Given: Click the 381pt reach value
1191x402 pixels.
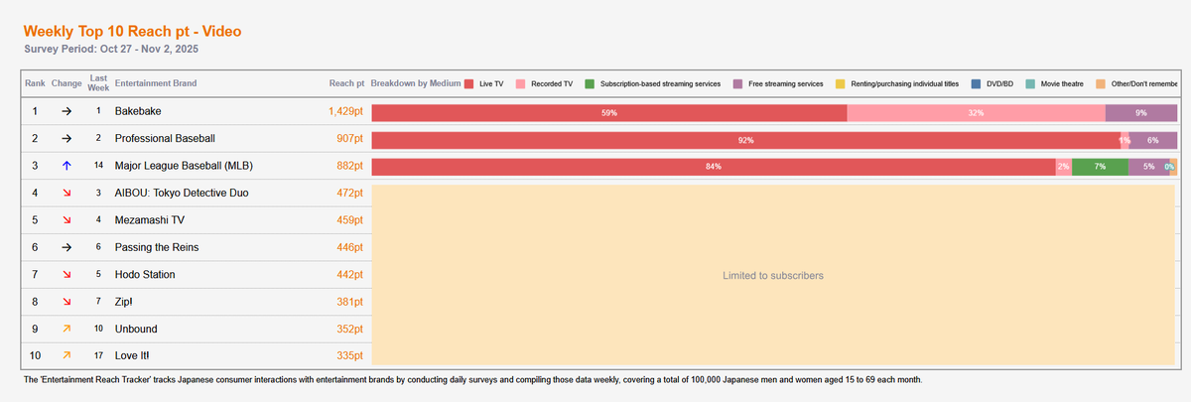Looking at the screenshot, I should click(x=349, y=301).
